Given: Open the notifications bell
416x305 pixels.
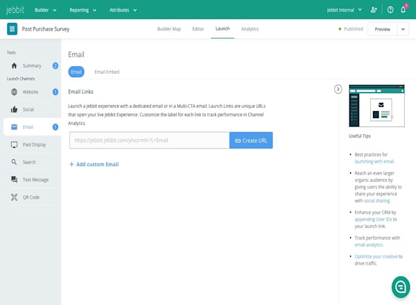Looking at the screenshot, I should tap(404, 10).
